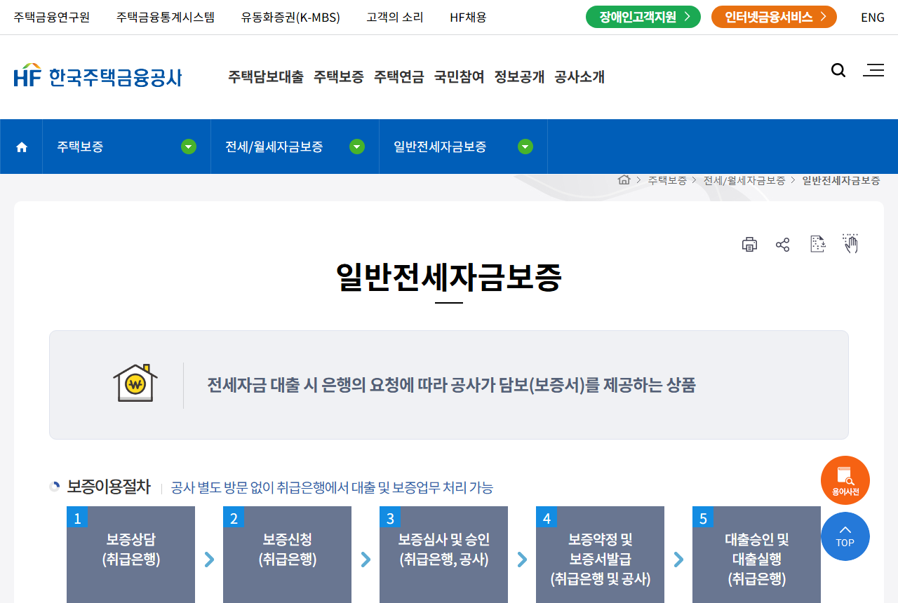This screenshot has width=898, height=603.
Task: Click the home icon in blue bar
Action: (x=22, y=147)
